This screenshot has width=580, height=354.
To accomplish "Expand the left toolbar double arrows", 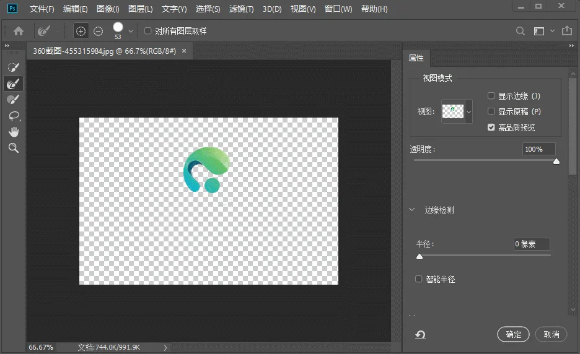I will (7, 45).
